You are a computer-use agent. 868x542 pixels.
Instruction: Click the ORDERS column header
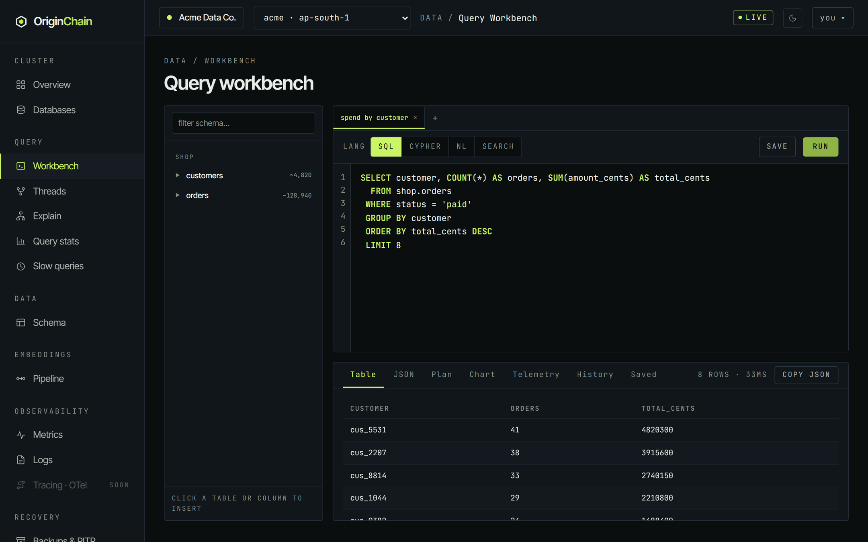525,408
